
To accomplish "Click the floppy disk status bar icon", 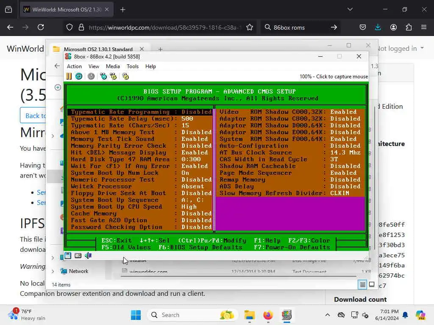I will point(68,256).
